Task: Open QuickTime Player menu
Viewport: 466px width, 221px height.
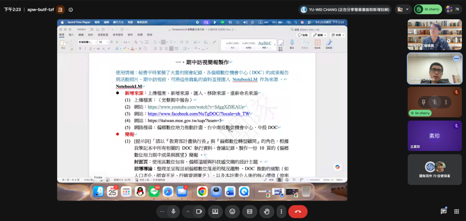Action: 79,22
